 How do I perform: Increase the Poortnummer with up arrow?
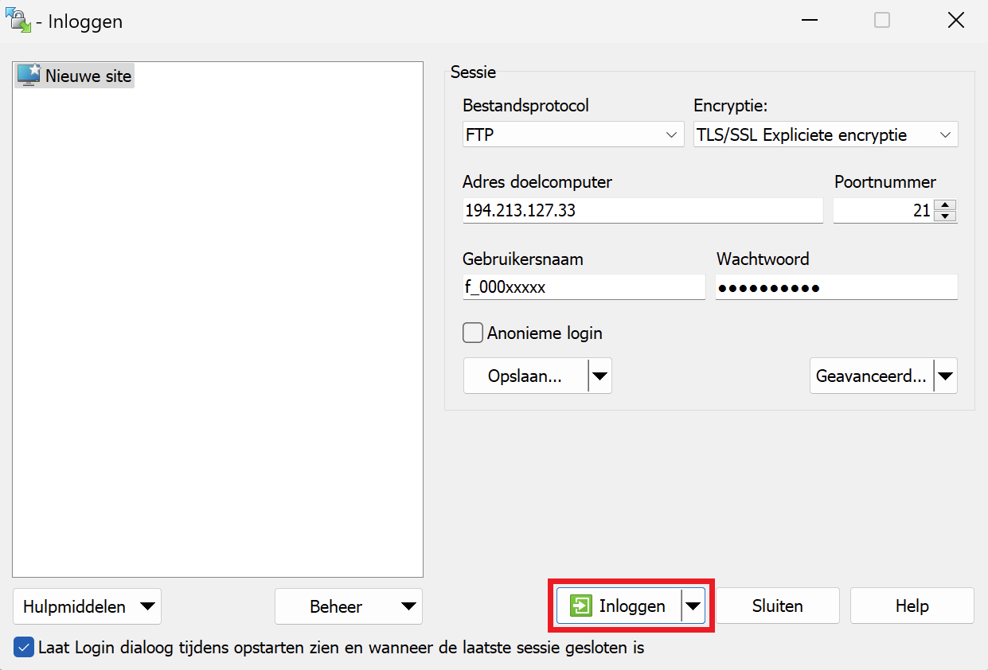945,205
